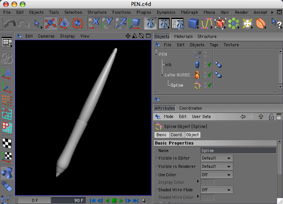Screen dimensions: 283x204
Task: Open the Render Settings icon
Action: 177,24
